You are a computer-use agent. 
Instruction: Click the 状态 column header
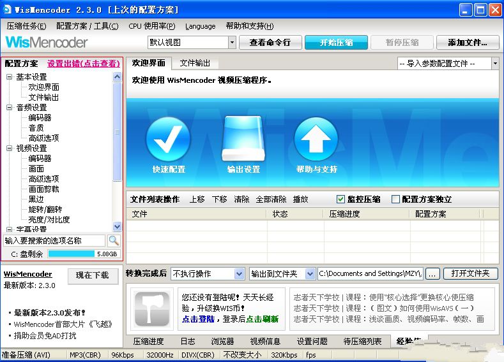[294, 214]
